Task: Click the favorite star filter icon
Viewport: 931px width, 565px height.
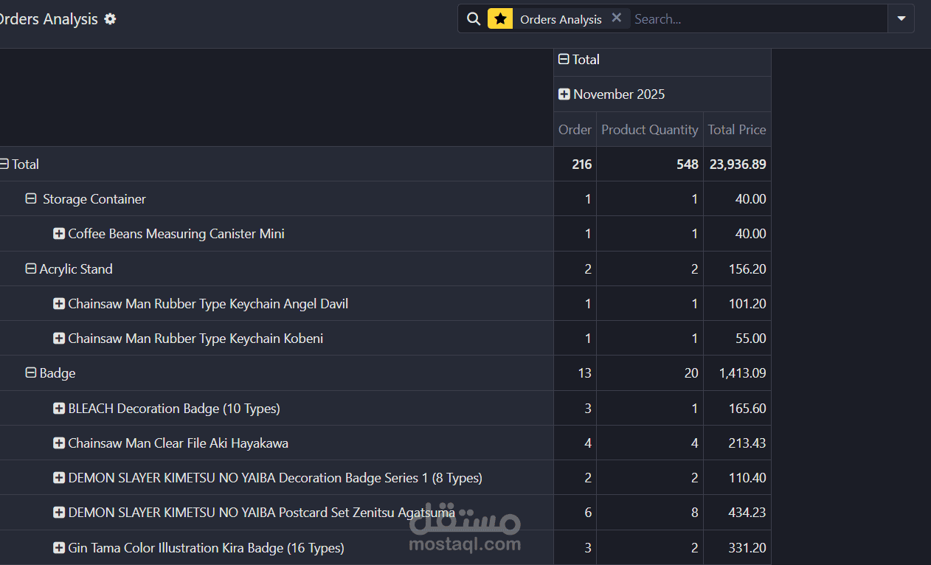Action: [x=500, y=19]
